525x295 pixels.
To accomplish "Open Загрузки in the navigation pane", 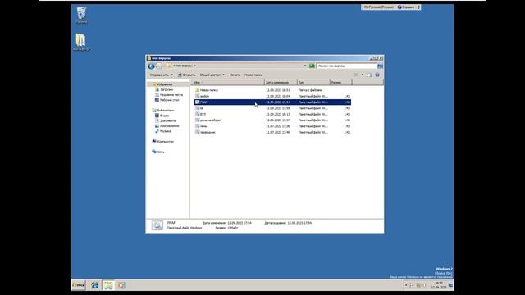I will [x=166, y=89].
